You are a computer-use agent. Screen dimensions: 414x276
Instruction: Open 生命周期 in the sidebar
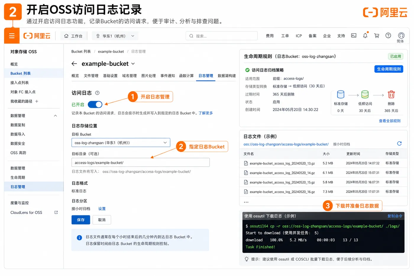tap(18, 177)
